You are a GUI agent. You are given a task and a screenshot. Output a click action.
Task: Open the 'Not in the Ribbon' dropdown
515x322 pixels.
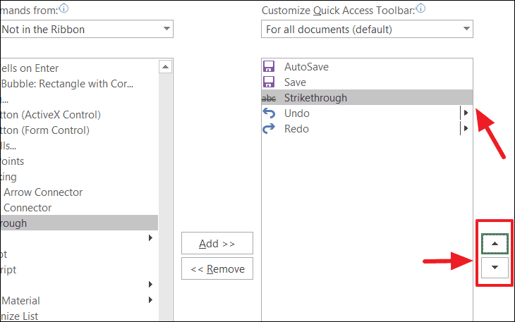pos(166,30)
